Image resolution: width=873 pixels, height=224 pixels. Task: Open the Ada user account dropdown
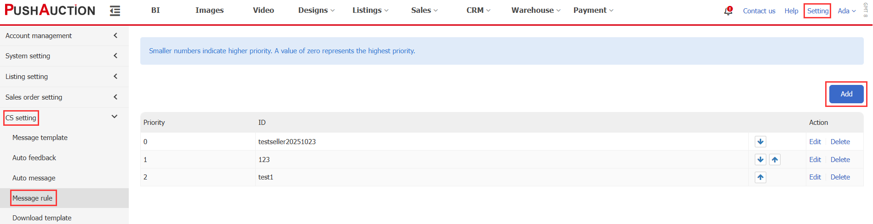[x=846, y=11]
